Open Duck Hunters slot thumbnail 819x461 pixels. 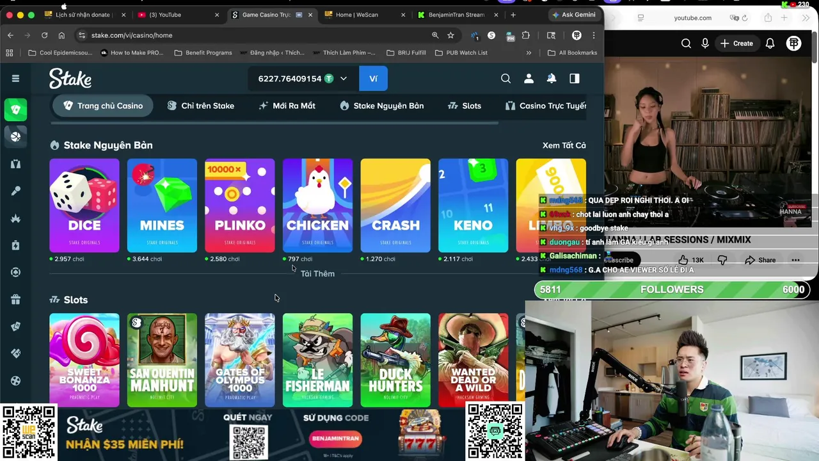[x=395, y=360]
